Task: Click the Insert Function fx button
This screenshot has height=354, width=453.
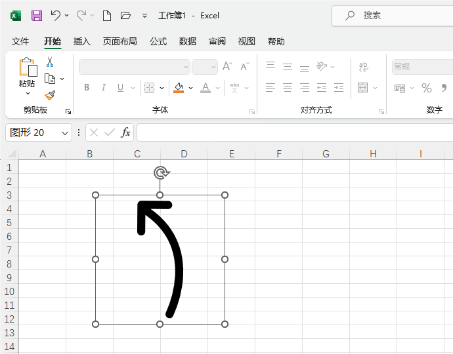Action: point(125,132)
